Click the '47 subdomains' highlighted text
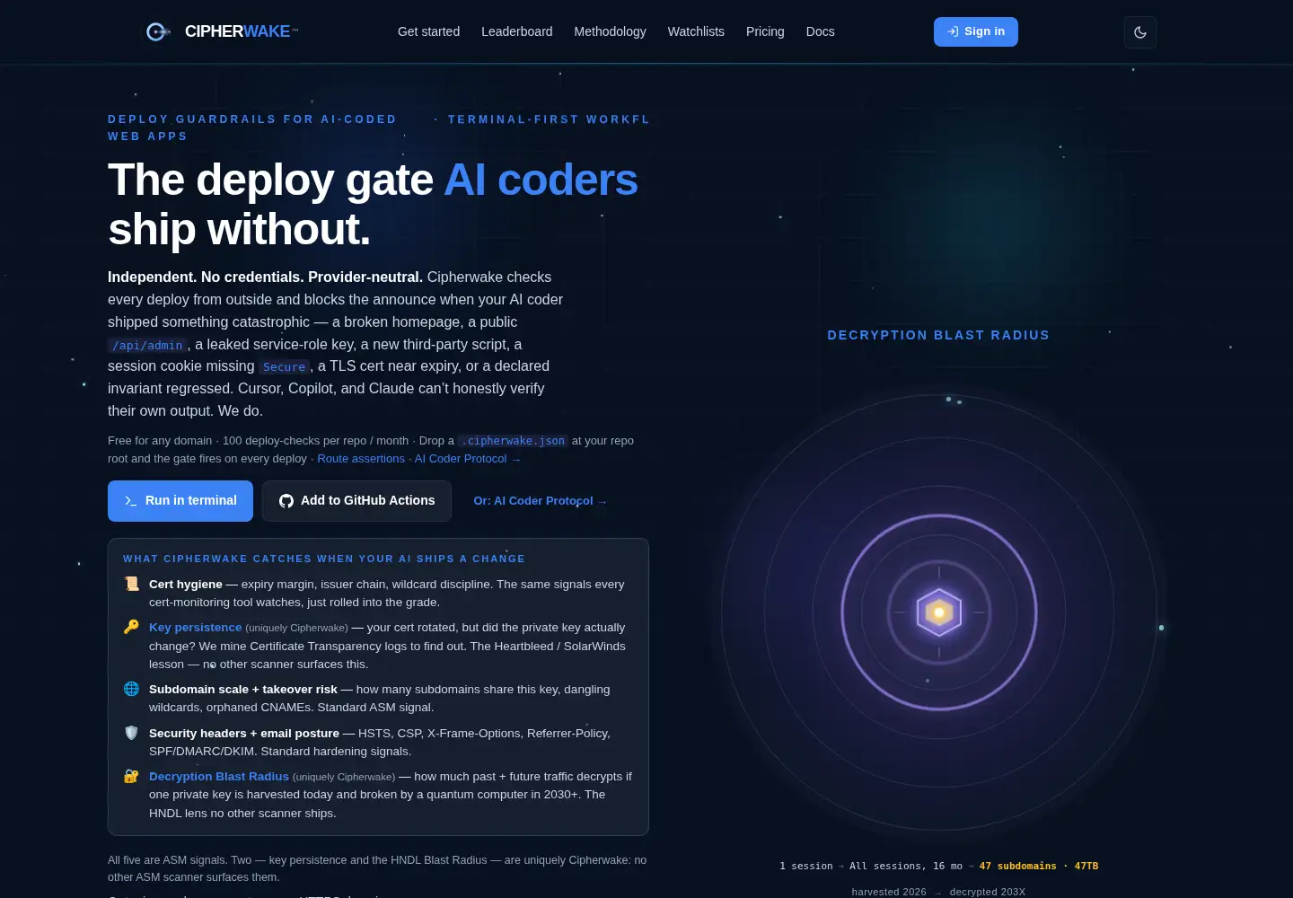Image resolution: width=1293 pixels, height=898 pixels. pyautogui.click(x=1017, y=866)
